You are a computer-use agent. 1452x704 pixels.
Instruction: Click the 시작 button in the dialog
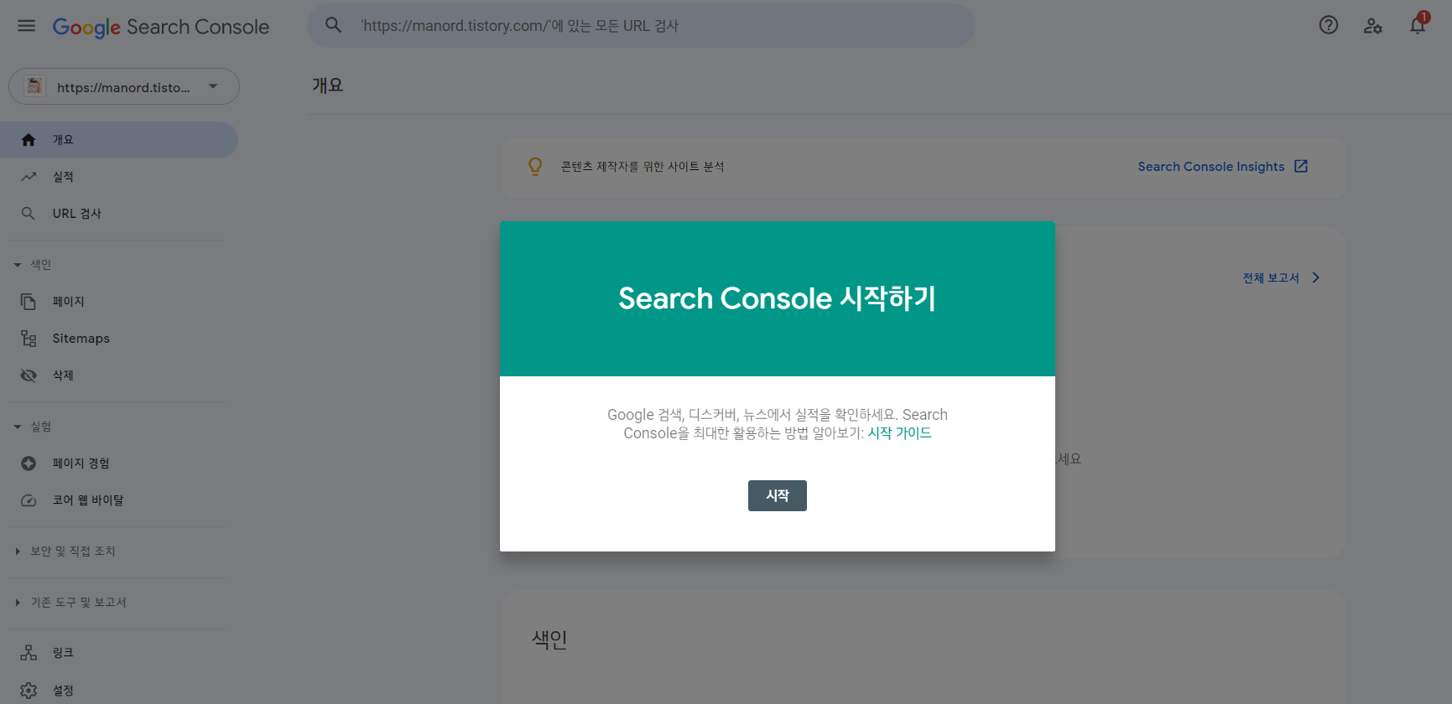pyautogui.click(x=778, y=495)
